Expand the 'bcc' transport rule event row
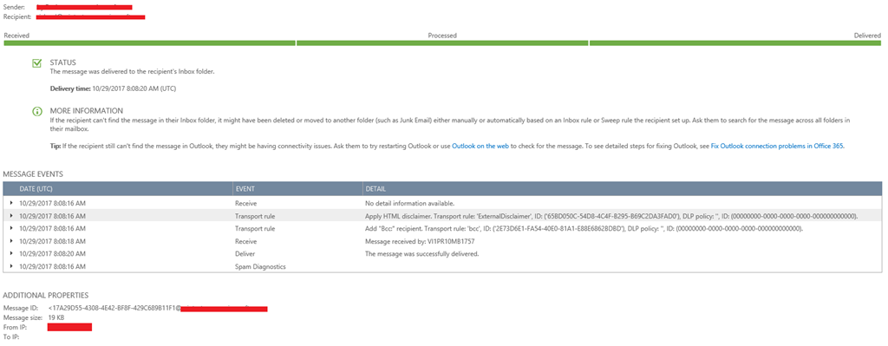Viewport: 888px width, 346px height. pyautogui.click(x=11, y=228)
